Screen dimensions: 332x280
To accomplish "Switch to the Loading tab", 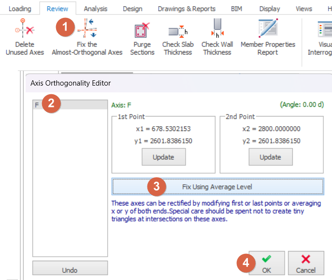I will point(20,9).
